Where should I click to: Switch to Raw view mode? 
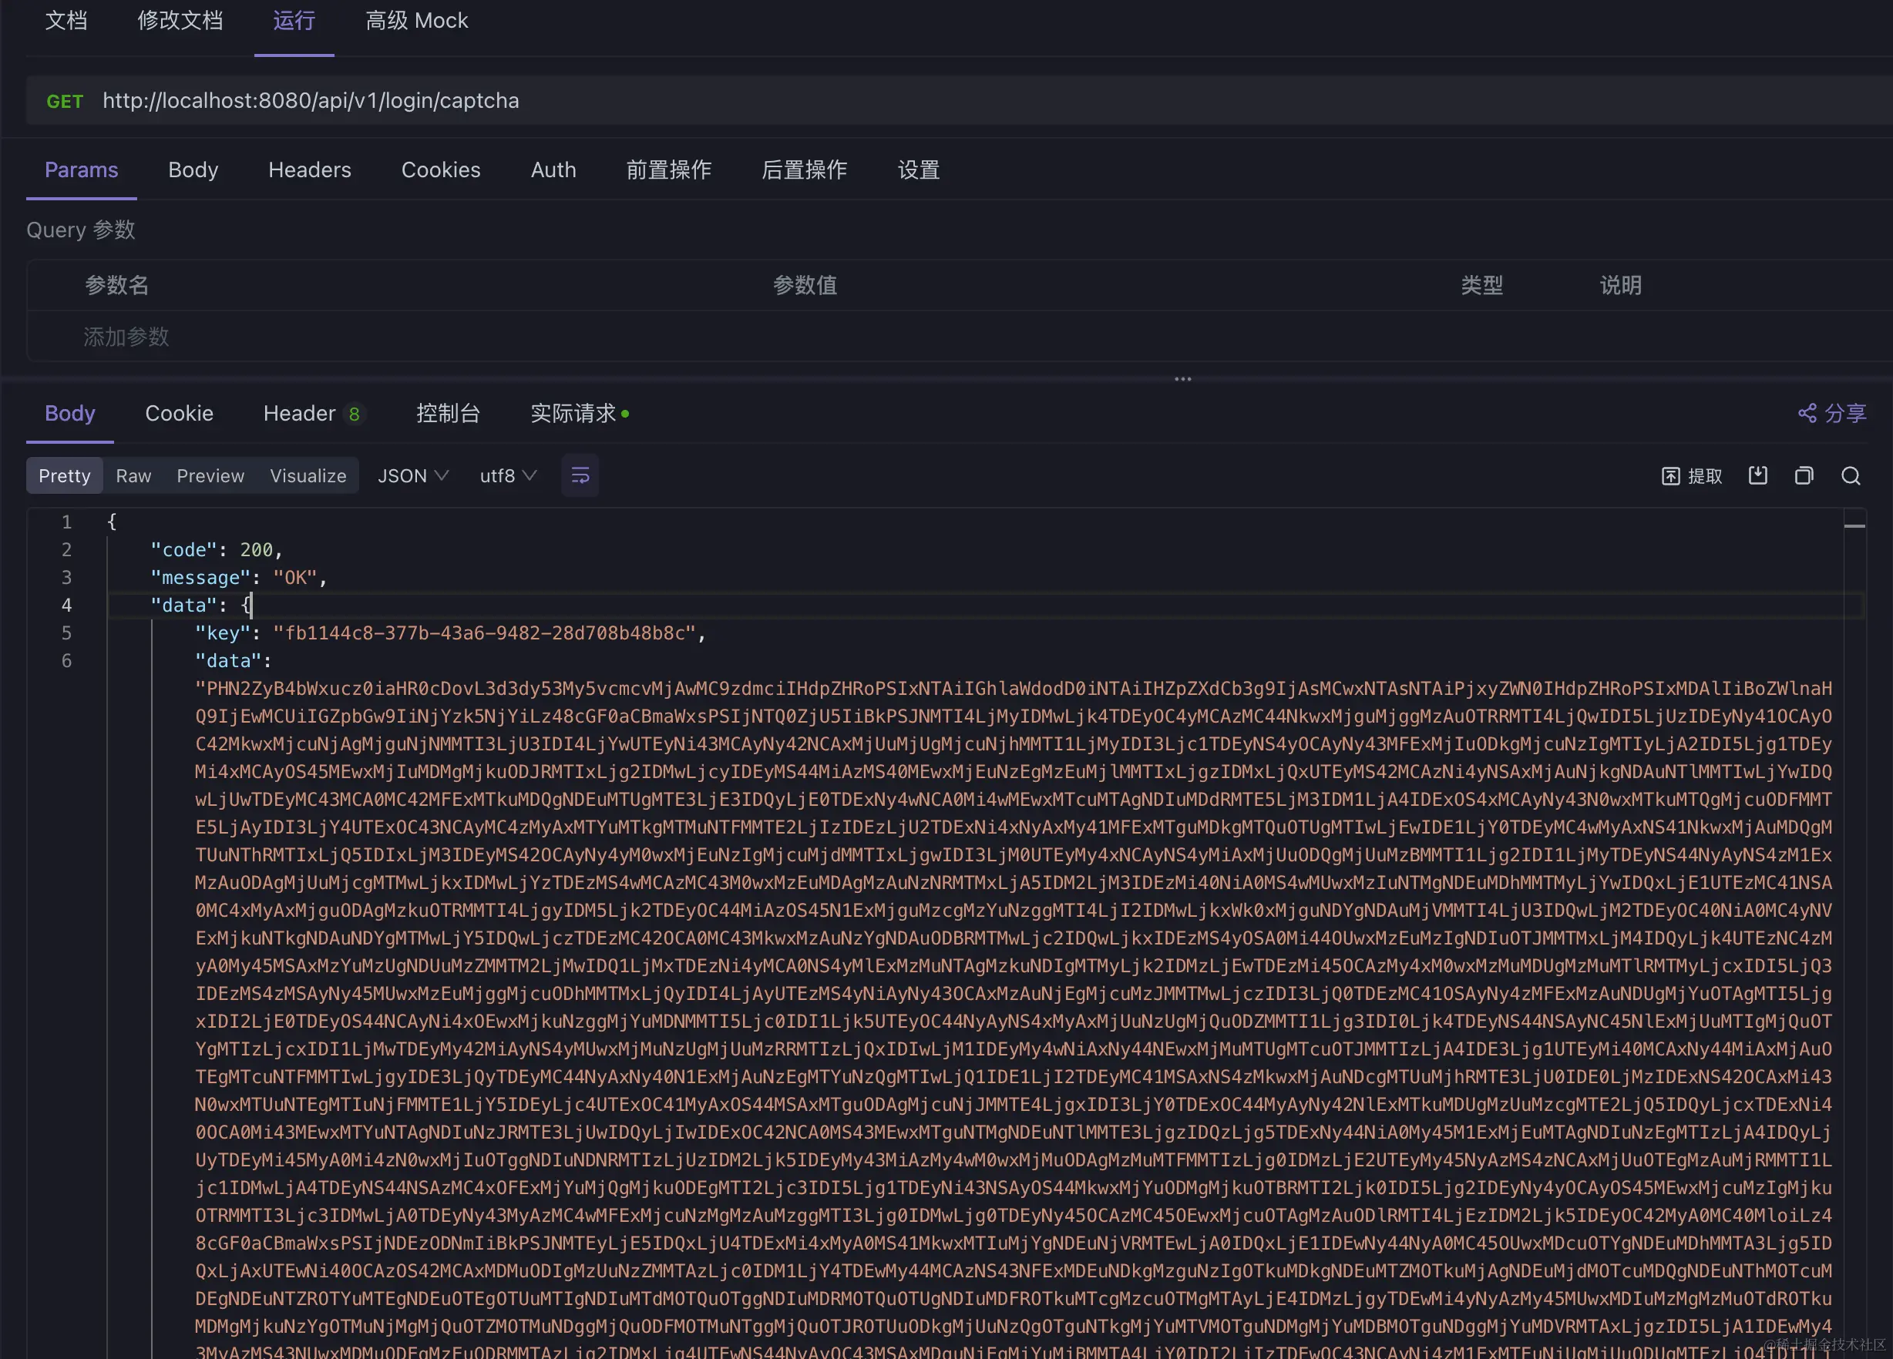133,475
